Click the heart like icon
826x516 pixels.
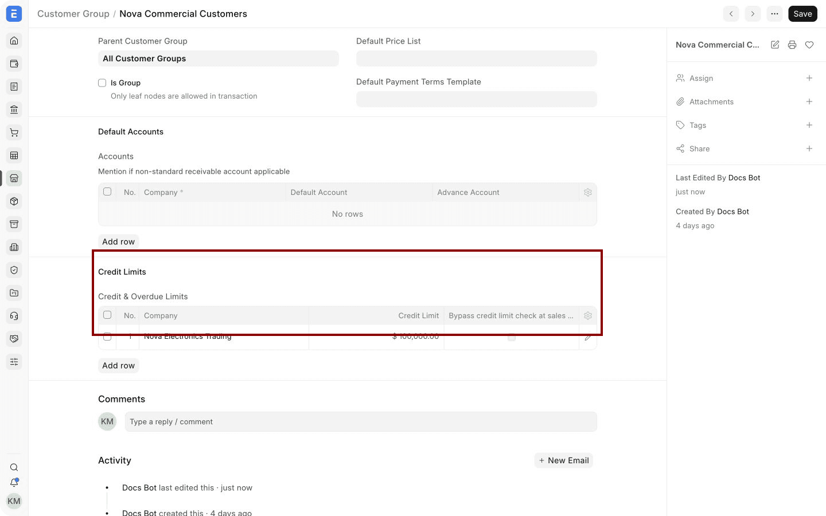point(809,45)
